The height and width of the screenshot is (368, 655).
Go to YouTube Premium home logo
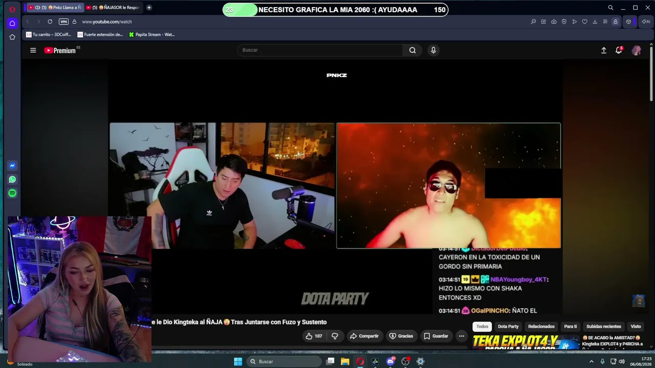coord(60,50)
